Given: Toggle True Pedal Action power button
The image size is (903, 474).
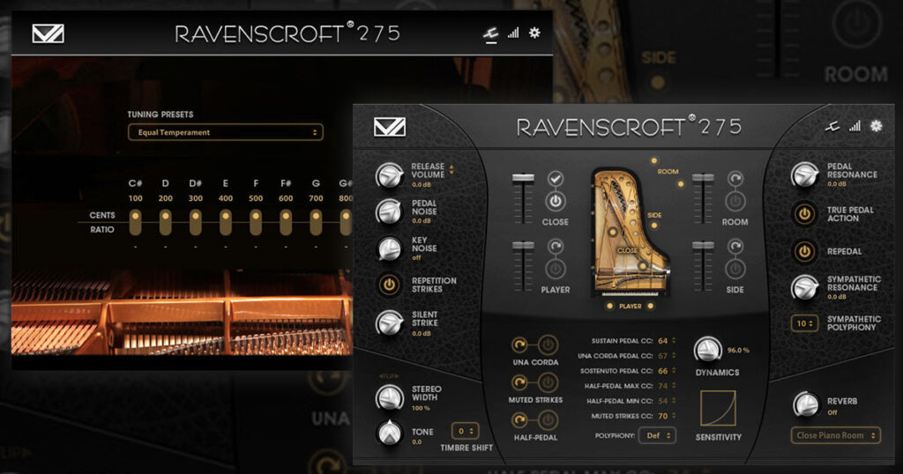Looking at the screenshot, I should click(804, 214).
